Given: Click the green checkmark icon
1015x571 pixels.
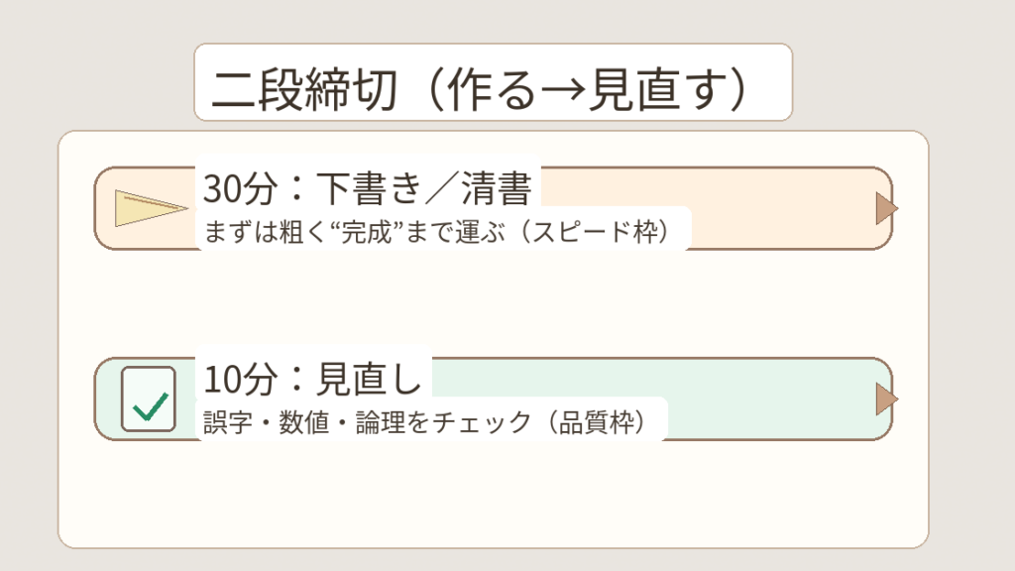Looking at the screenshot, I should [150, 405].
